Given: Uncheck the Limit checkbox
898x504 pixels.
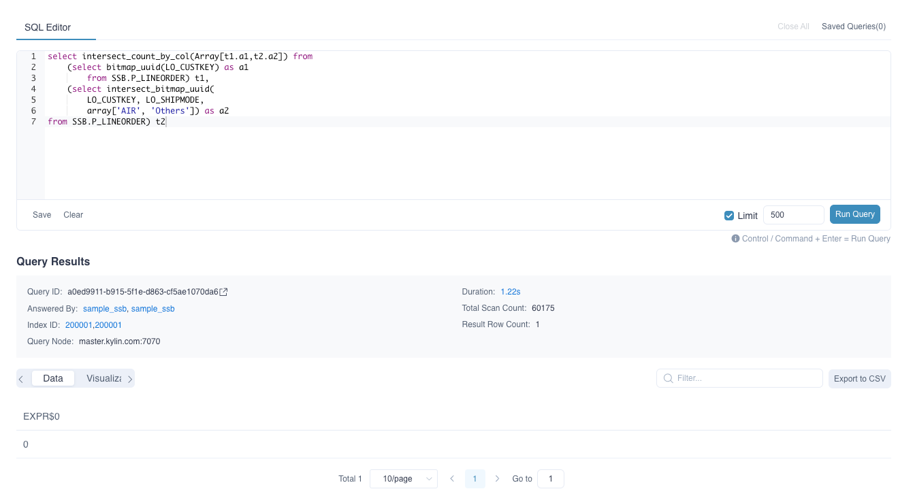Looking at the screenshot, I should (x=729, y=216).
